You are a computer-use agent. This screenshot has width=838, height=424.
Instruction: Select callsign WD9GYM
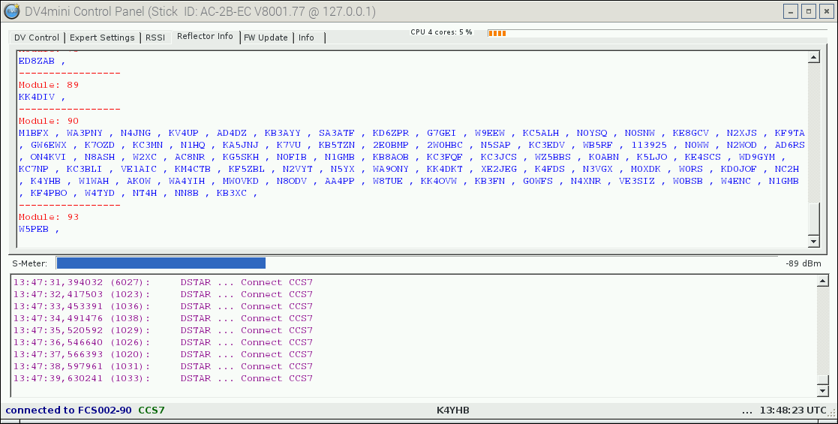757,157
